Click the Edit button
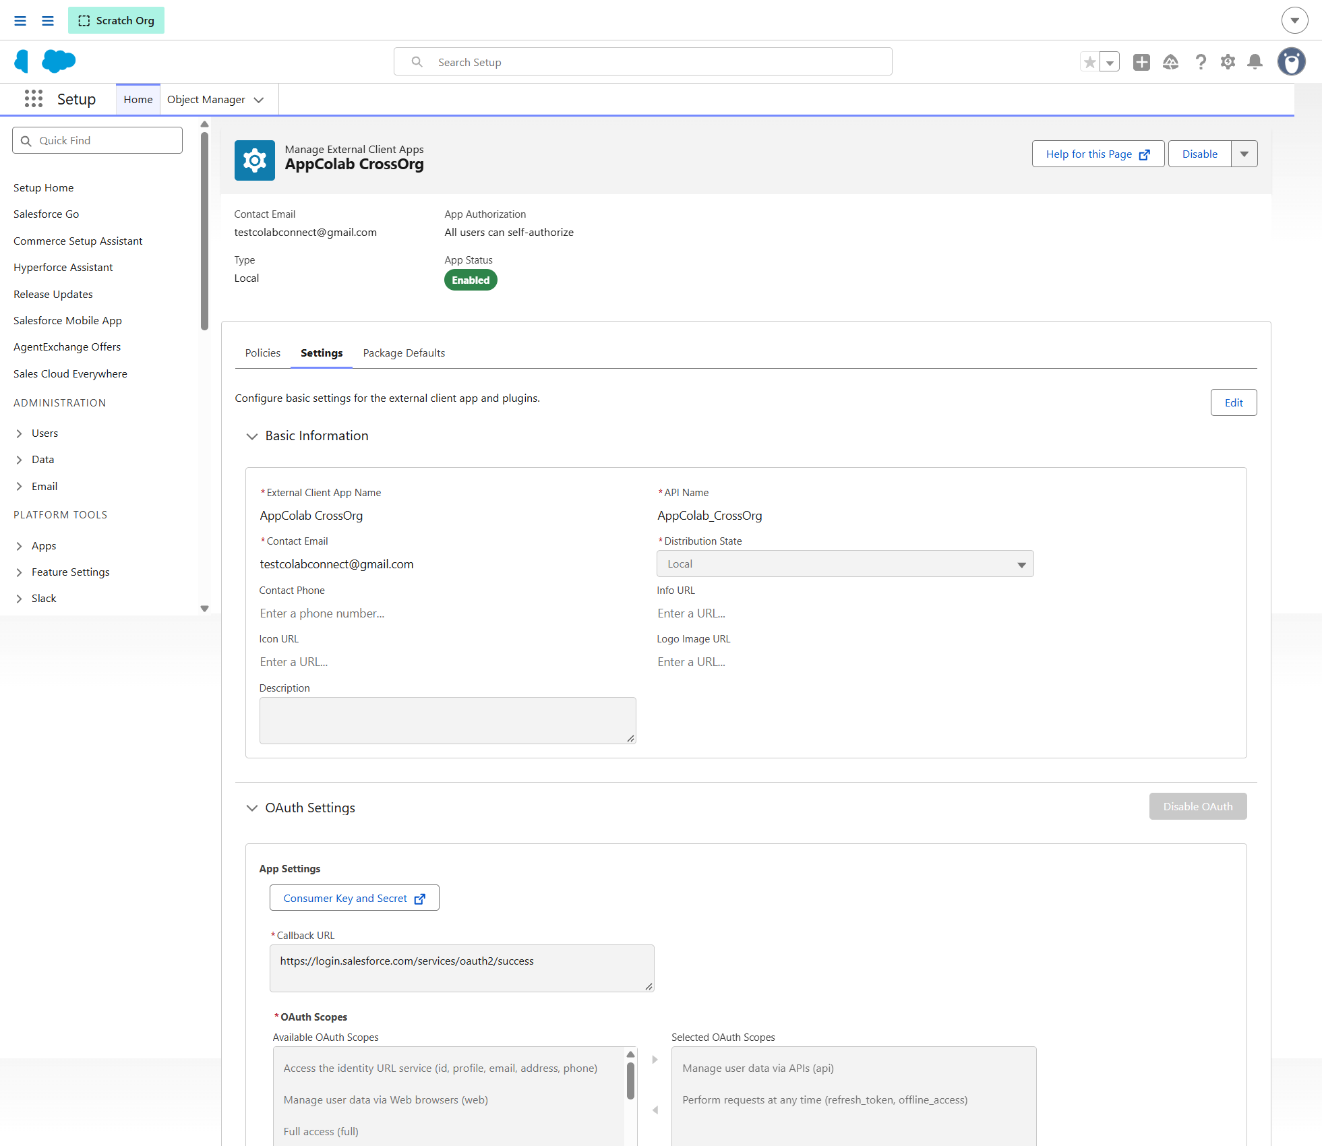 click(x=1234, y=402)
